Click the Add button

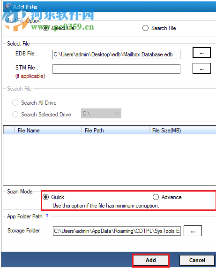[151, 260]
